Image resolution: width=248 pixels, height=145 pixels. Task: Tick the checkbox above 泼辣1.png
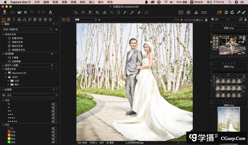[x=212, y=25]
